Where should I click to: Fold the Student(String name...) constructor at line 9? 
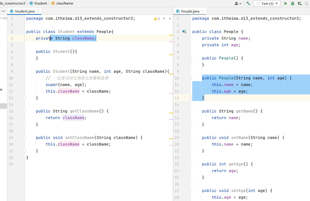pyautogui.click(x=24, y=71)
